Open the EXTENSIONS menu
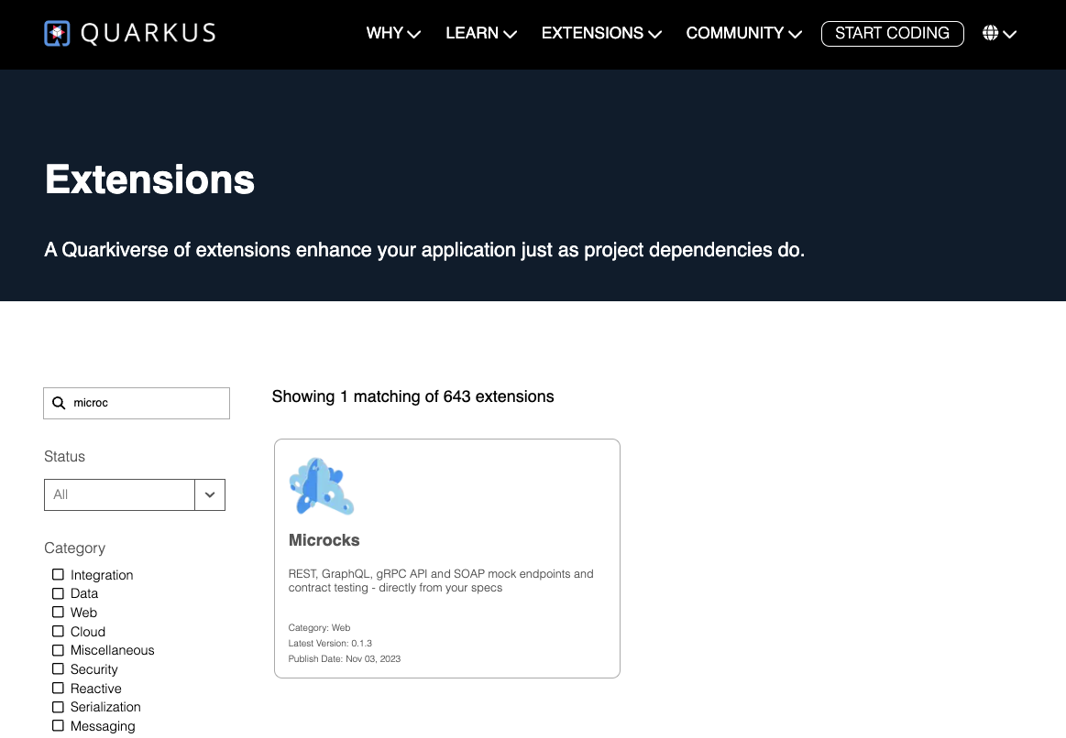The image size is (1066, 738). pyautogui.click(x=601, y=33)
